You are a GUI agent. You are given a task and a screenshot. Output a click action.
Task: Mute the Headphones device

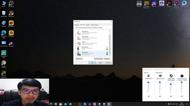click(x=149, y=96)
